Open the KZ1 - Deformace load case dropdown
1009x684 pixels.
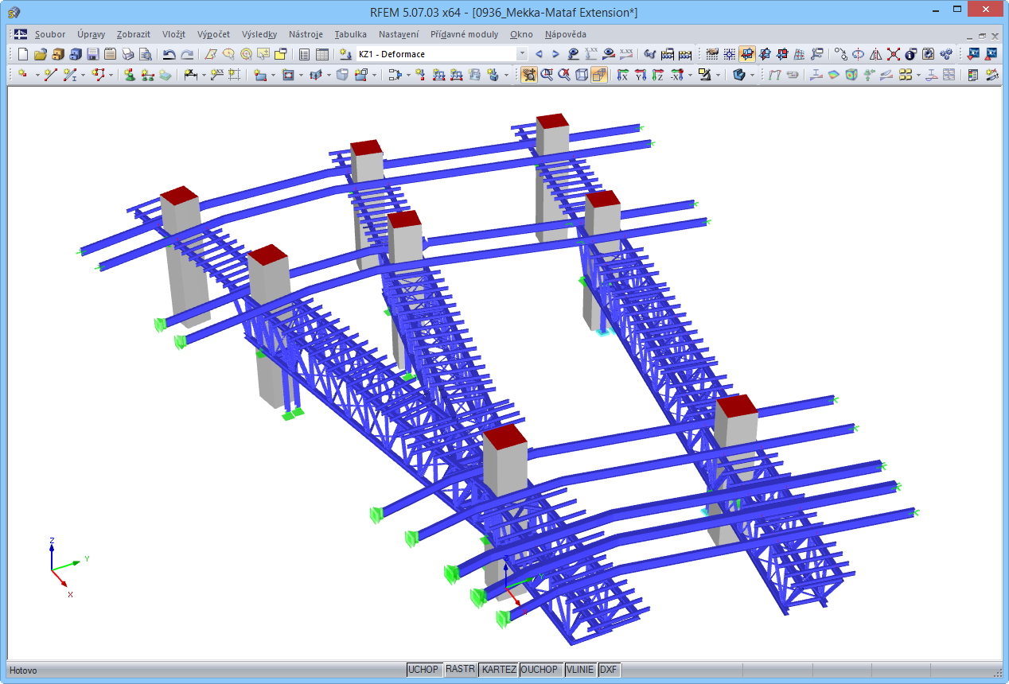523,55
